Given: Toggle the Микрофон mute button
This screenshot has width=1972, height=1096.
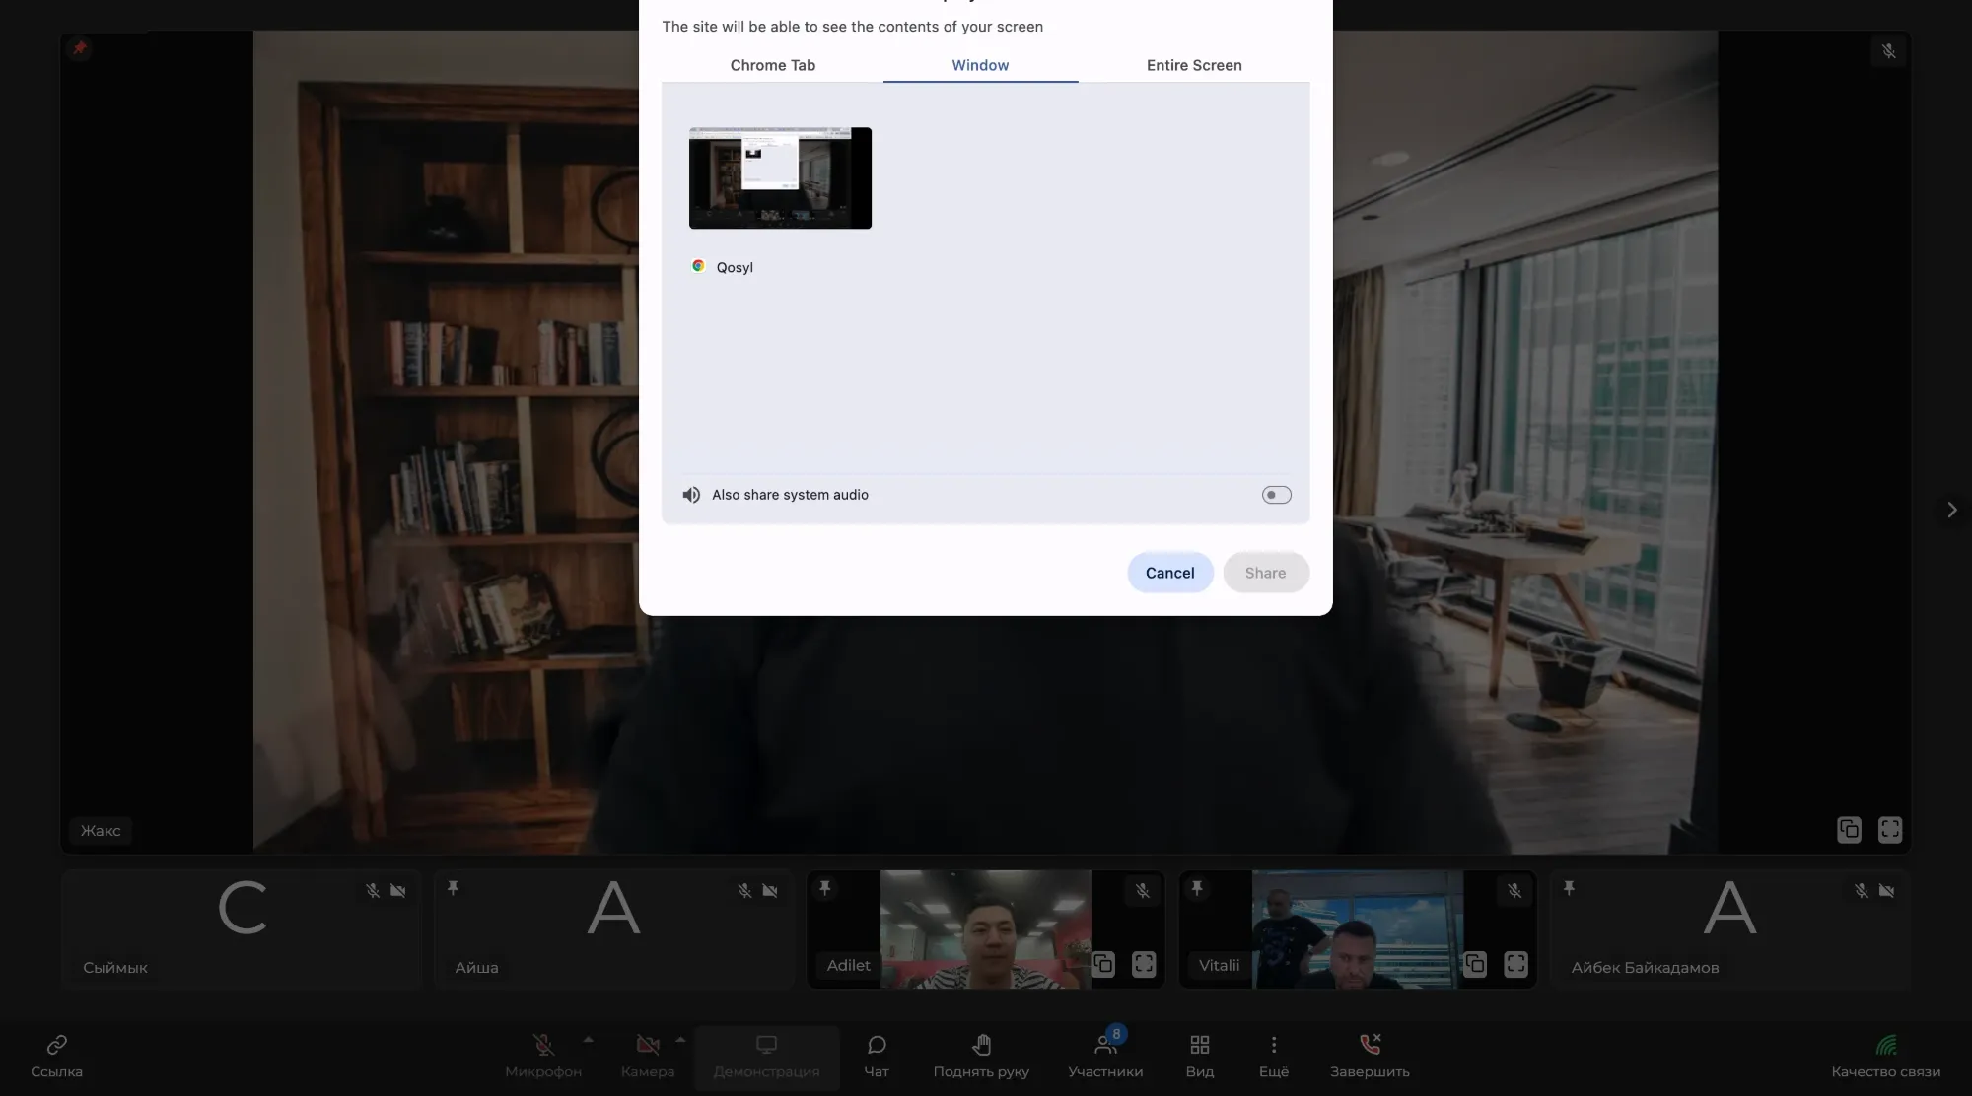Looking at the screenshot, I should click(x=543, y=1056).
